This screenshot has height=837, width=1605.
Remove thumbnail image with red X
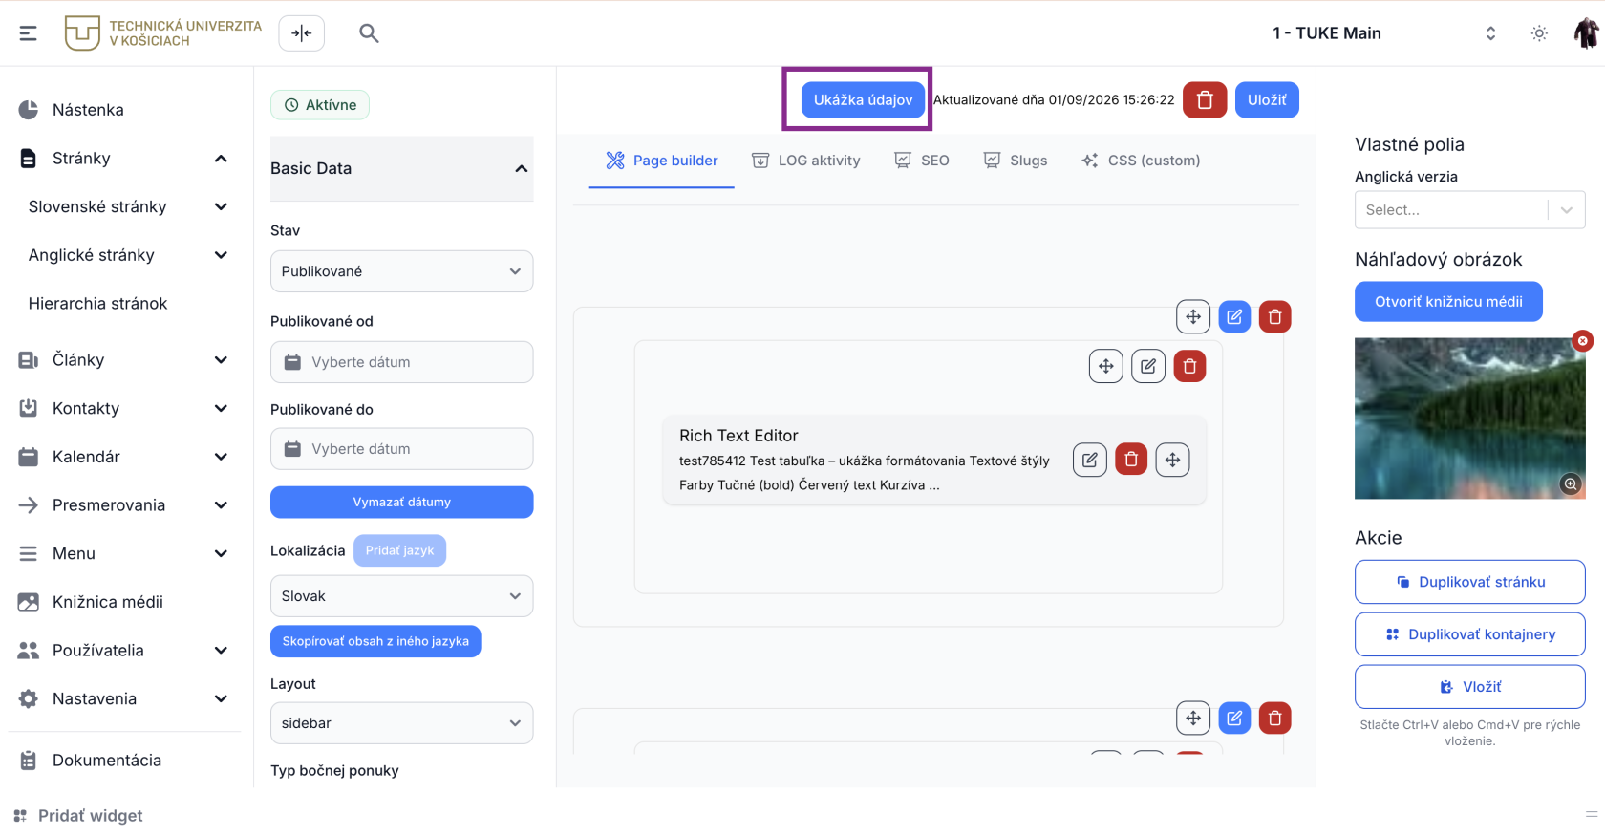1583,340
